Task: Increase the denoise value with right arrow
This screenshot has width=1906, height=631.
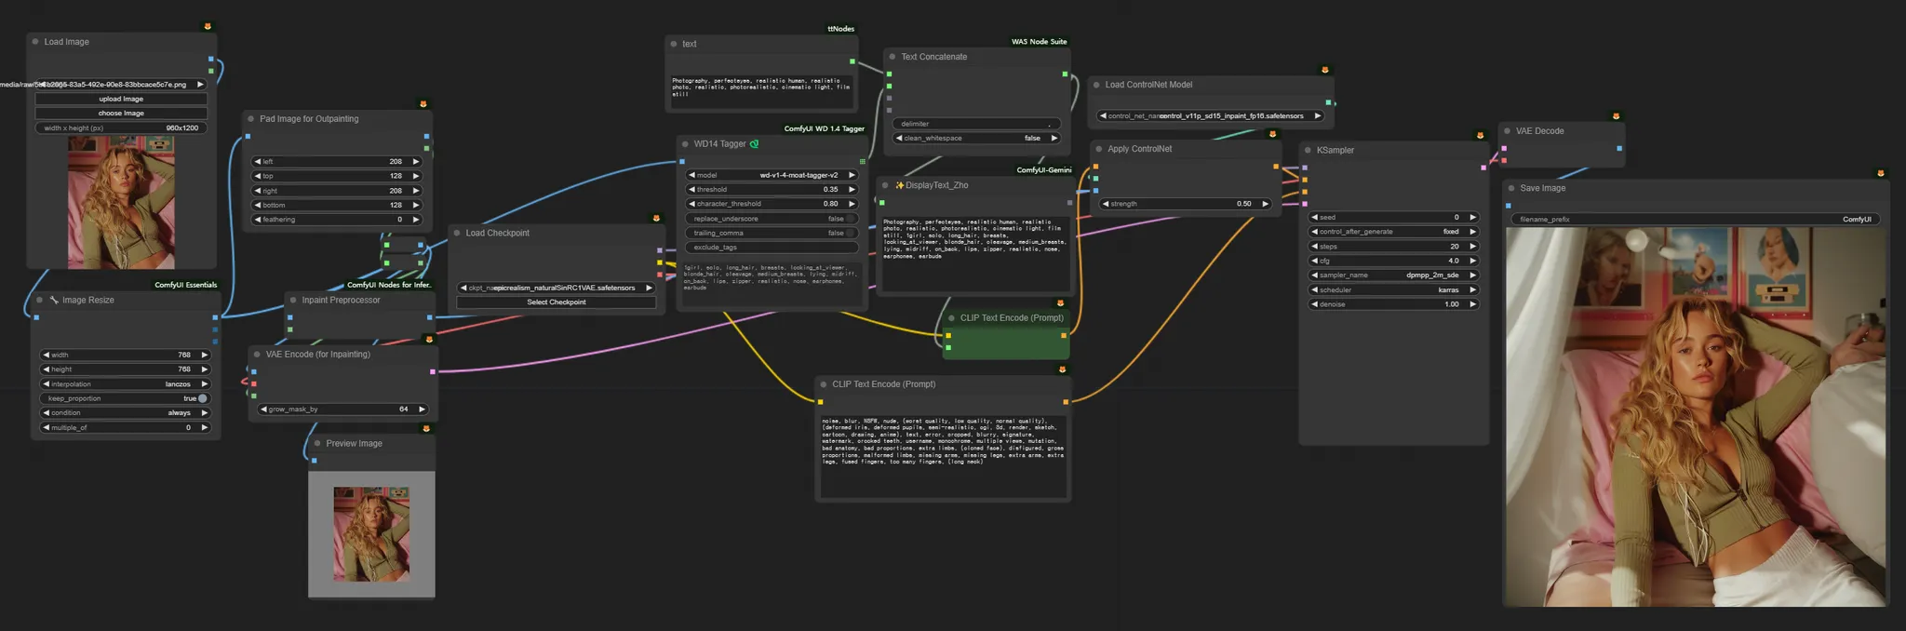Action: click(1472, 304)
